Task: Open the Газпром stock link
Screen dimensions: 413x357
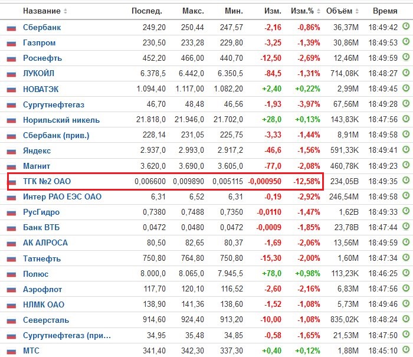Action: (x=40, y=42)
